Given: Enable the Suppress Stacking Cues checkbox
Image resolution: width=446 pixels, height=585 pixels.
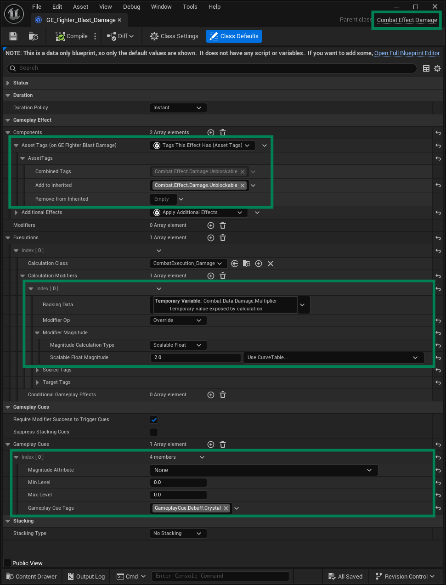Looking at the screenshot, I should 154,432.
